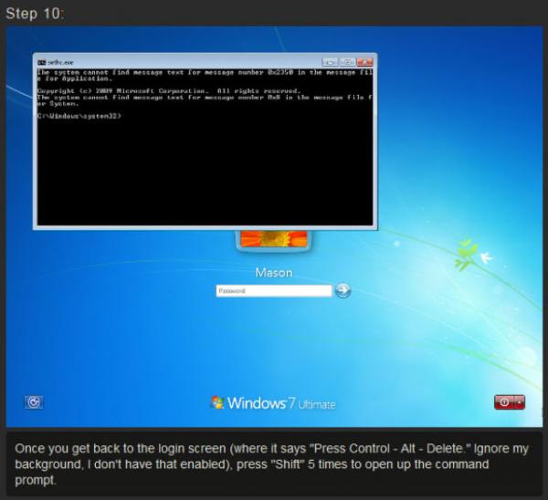This screenshot has height=500, width=548.
Task: Select the Mason user account picture
Action: [274, 239]
